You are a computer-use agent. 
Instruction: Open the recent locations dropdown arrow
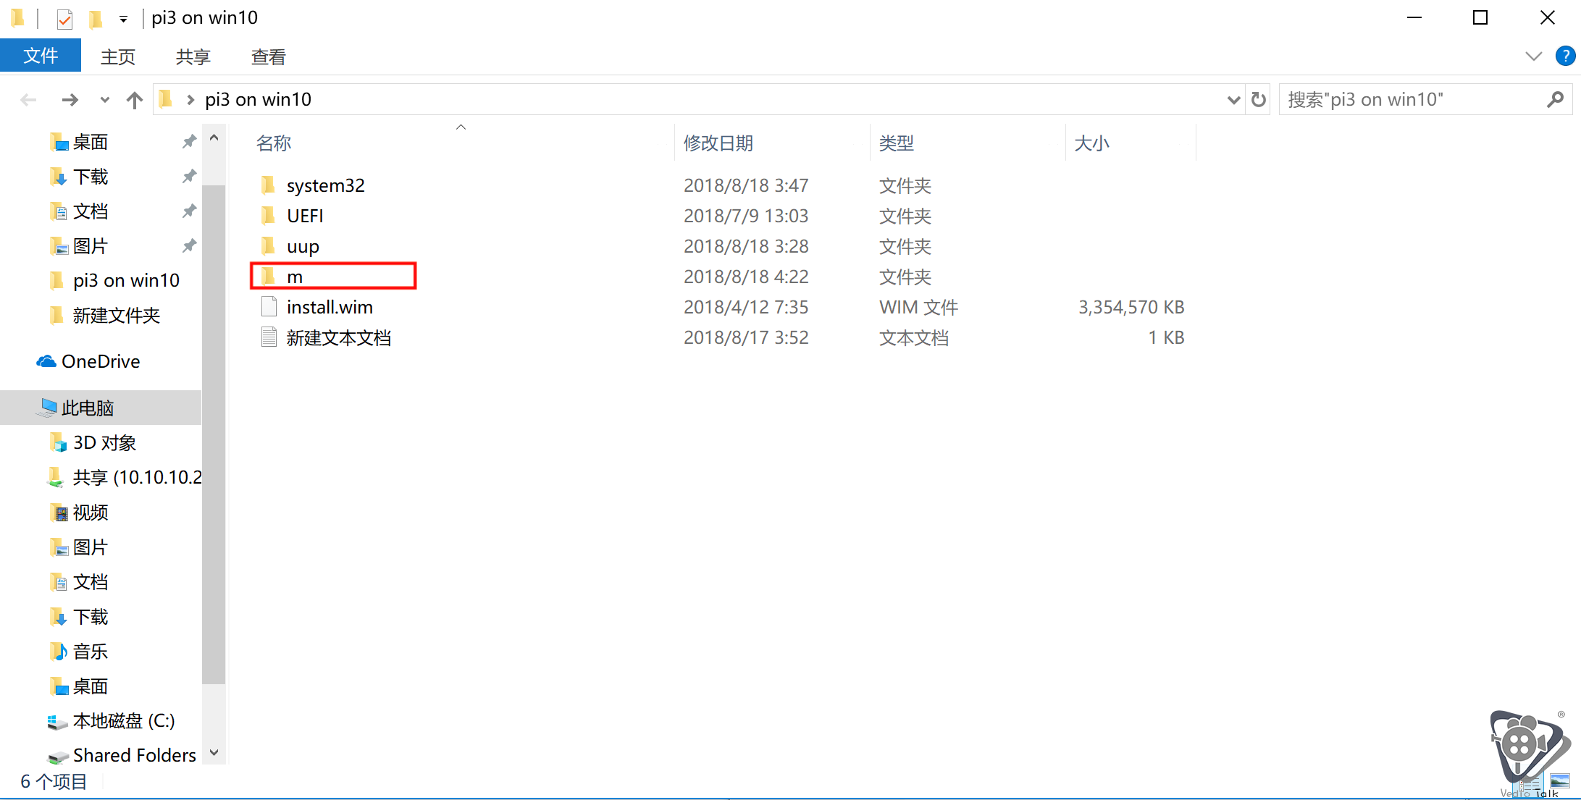pyautogui.click(x=105, y=100)
